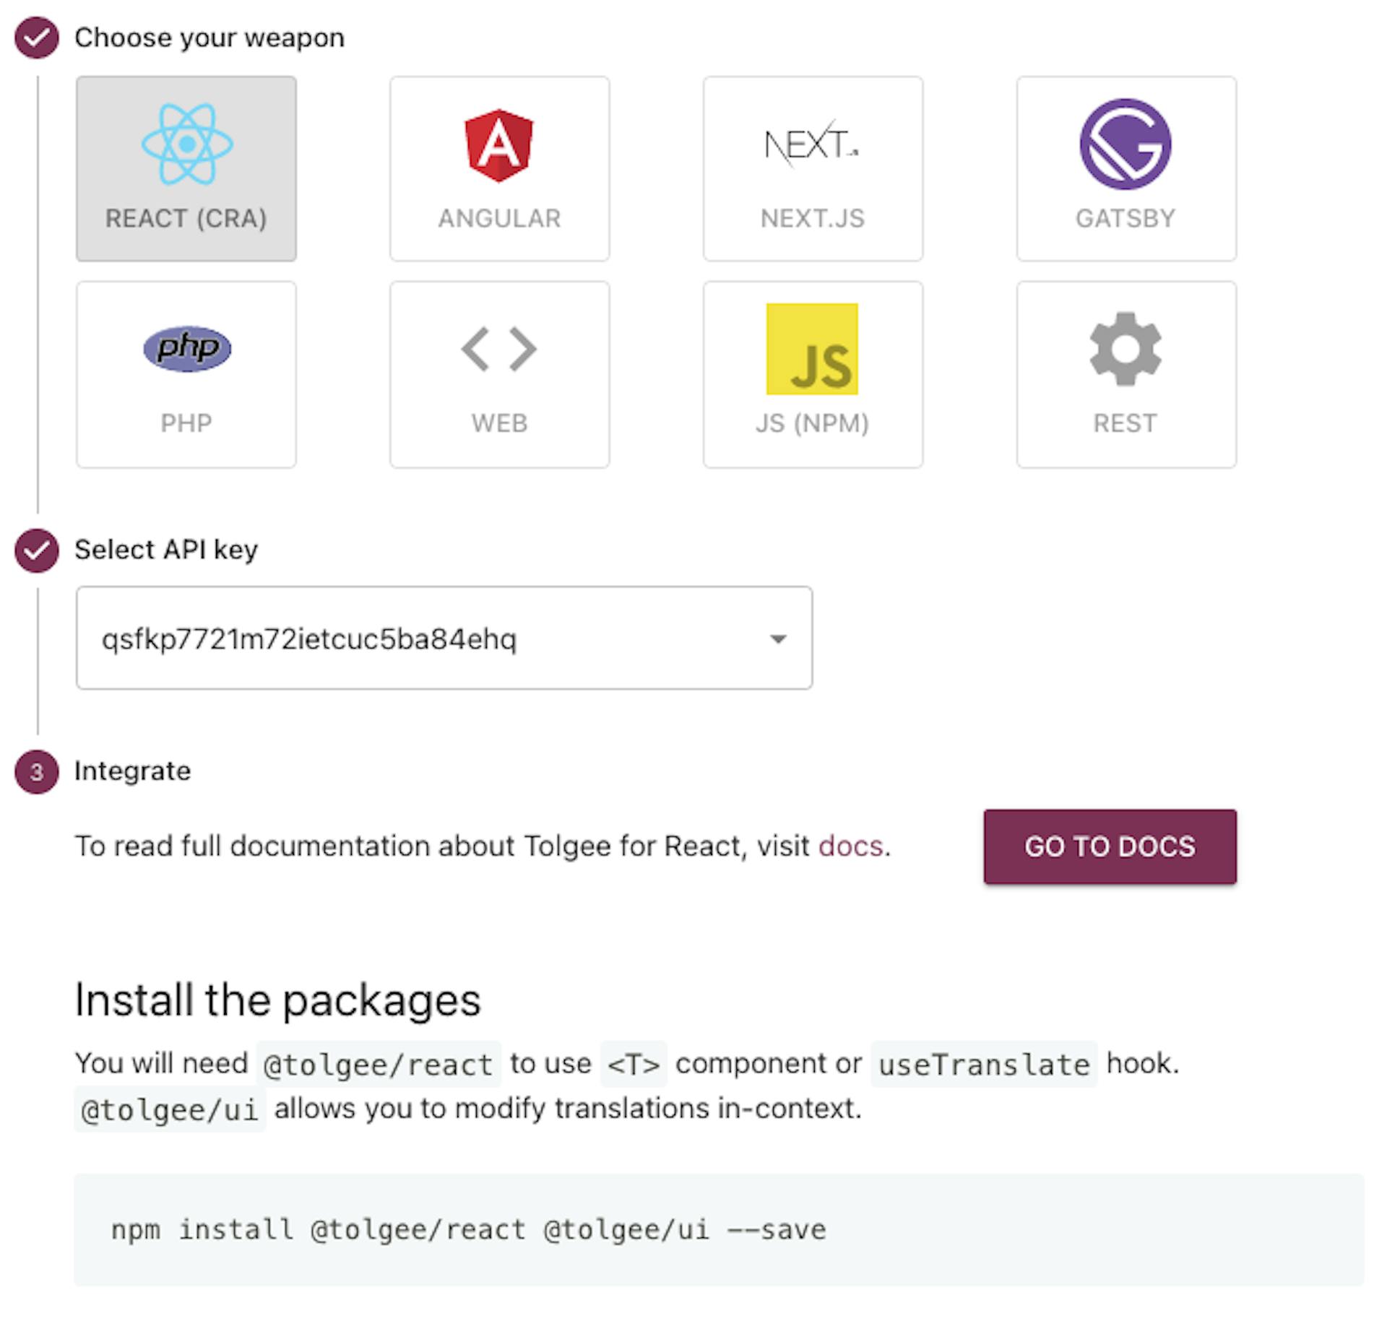Screen dimensions: 1387x1321
Task: Click the 'Select API key' step label
Action: 166,550
